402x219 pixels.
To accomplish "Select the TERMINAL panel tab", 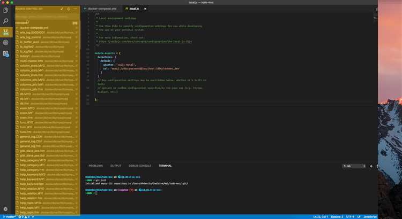I will tap(165, 166).
